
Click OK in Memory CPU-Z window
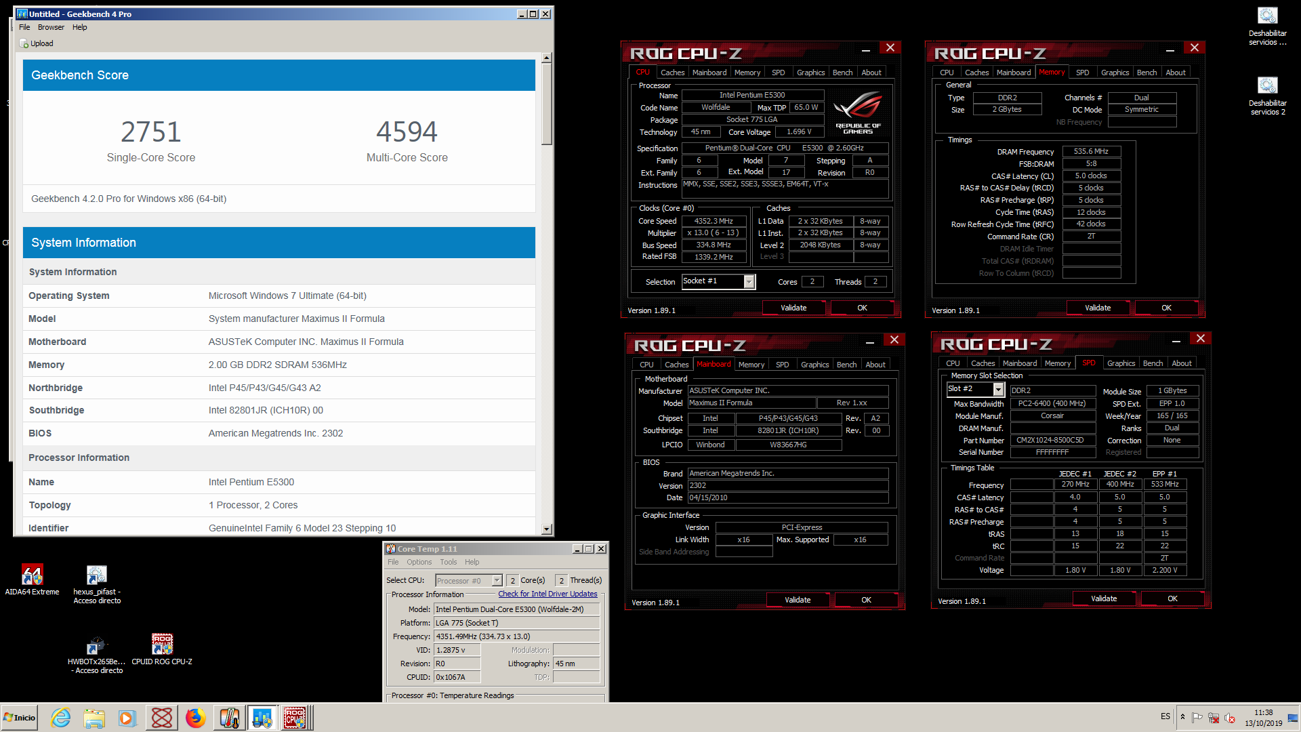tap(1166, 308)
